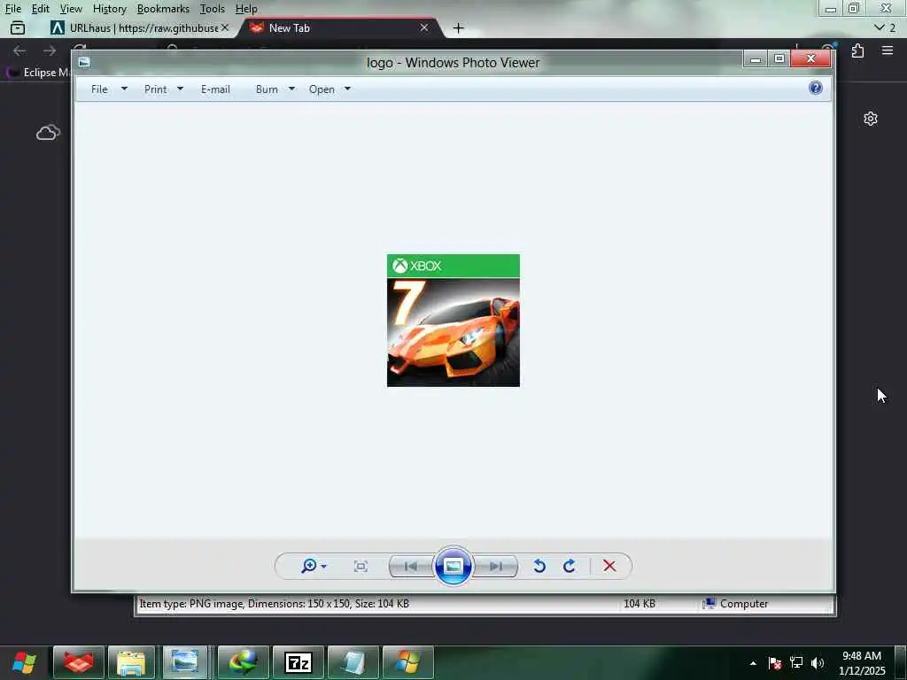Click the Xbox racing car logo image

pos(453,321)
